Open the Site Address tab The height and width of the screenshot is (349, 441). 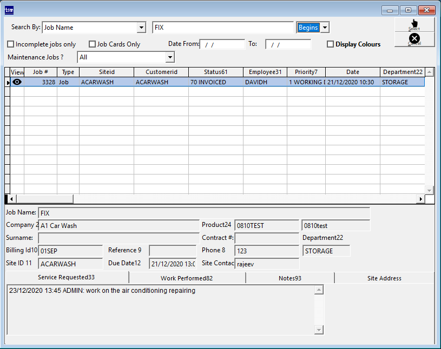383,278
